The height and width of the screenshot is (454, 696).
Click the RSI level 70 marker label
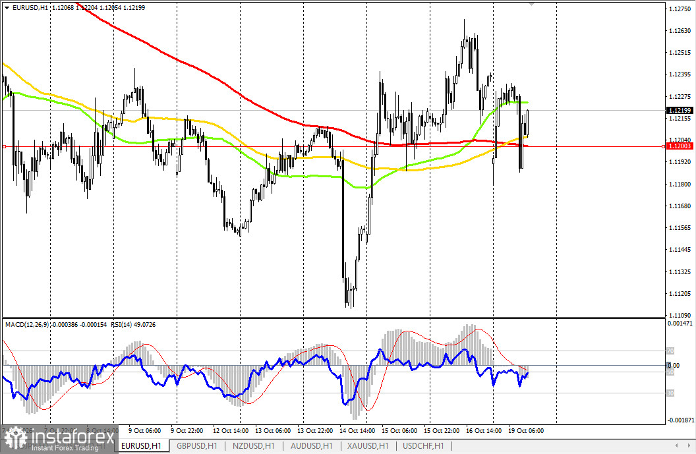[x=670, y=351]
